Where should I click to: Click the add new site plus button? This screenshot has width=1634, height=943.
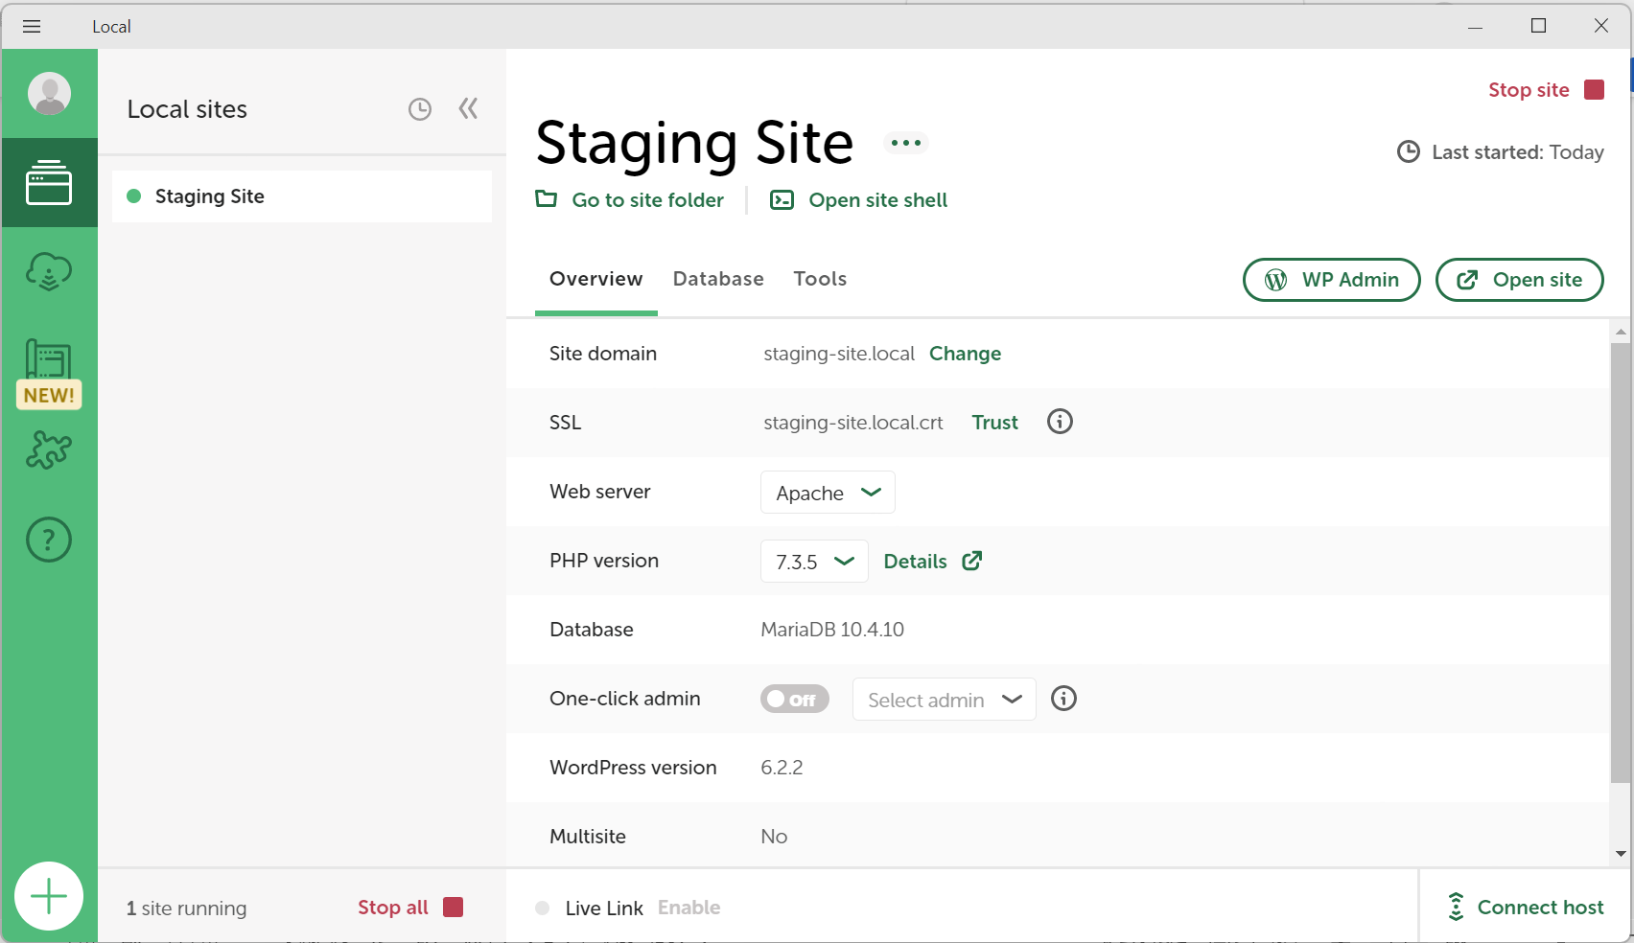point(49,896)
